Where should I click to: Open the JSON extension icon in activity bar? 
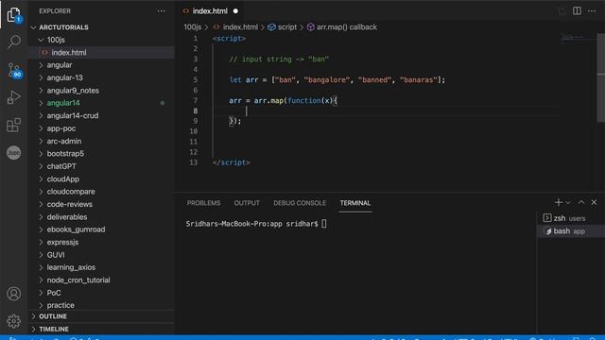tap(14, 153)
